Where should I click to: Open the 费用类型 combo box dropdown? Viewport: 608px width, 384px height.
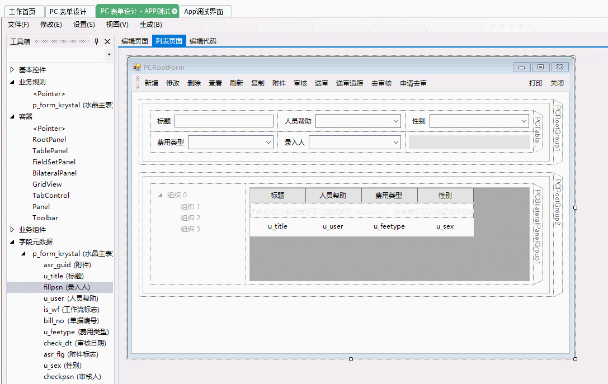tap(268, 143)
